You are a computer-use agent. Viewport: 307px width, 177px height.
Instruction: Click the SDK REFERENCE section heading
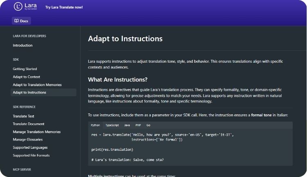tap(24, 107)
